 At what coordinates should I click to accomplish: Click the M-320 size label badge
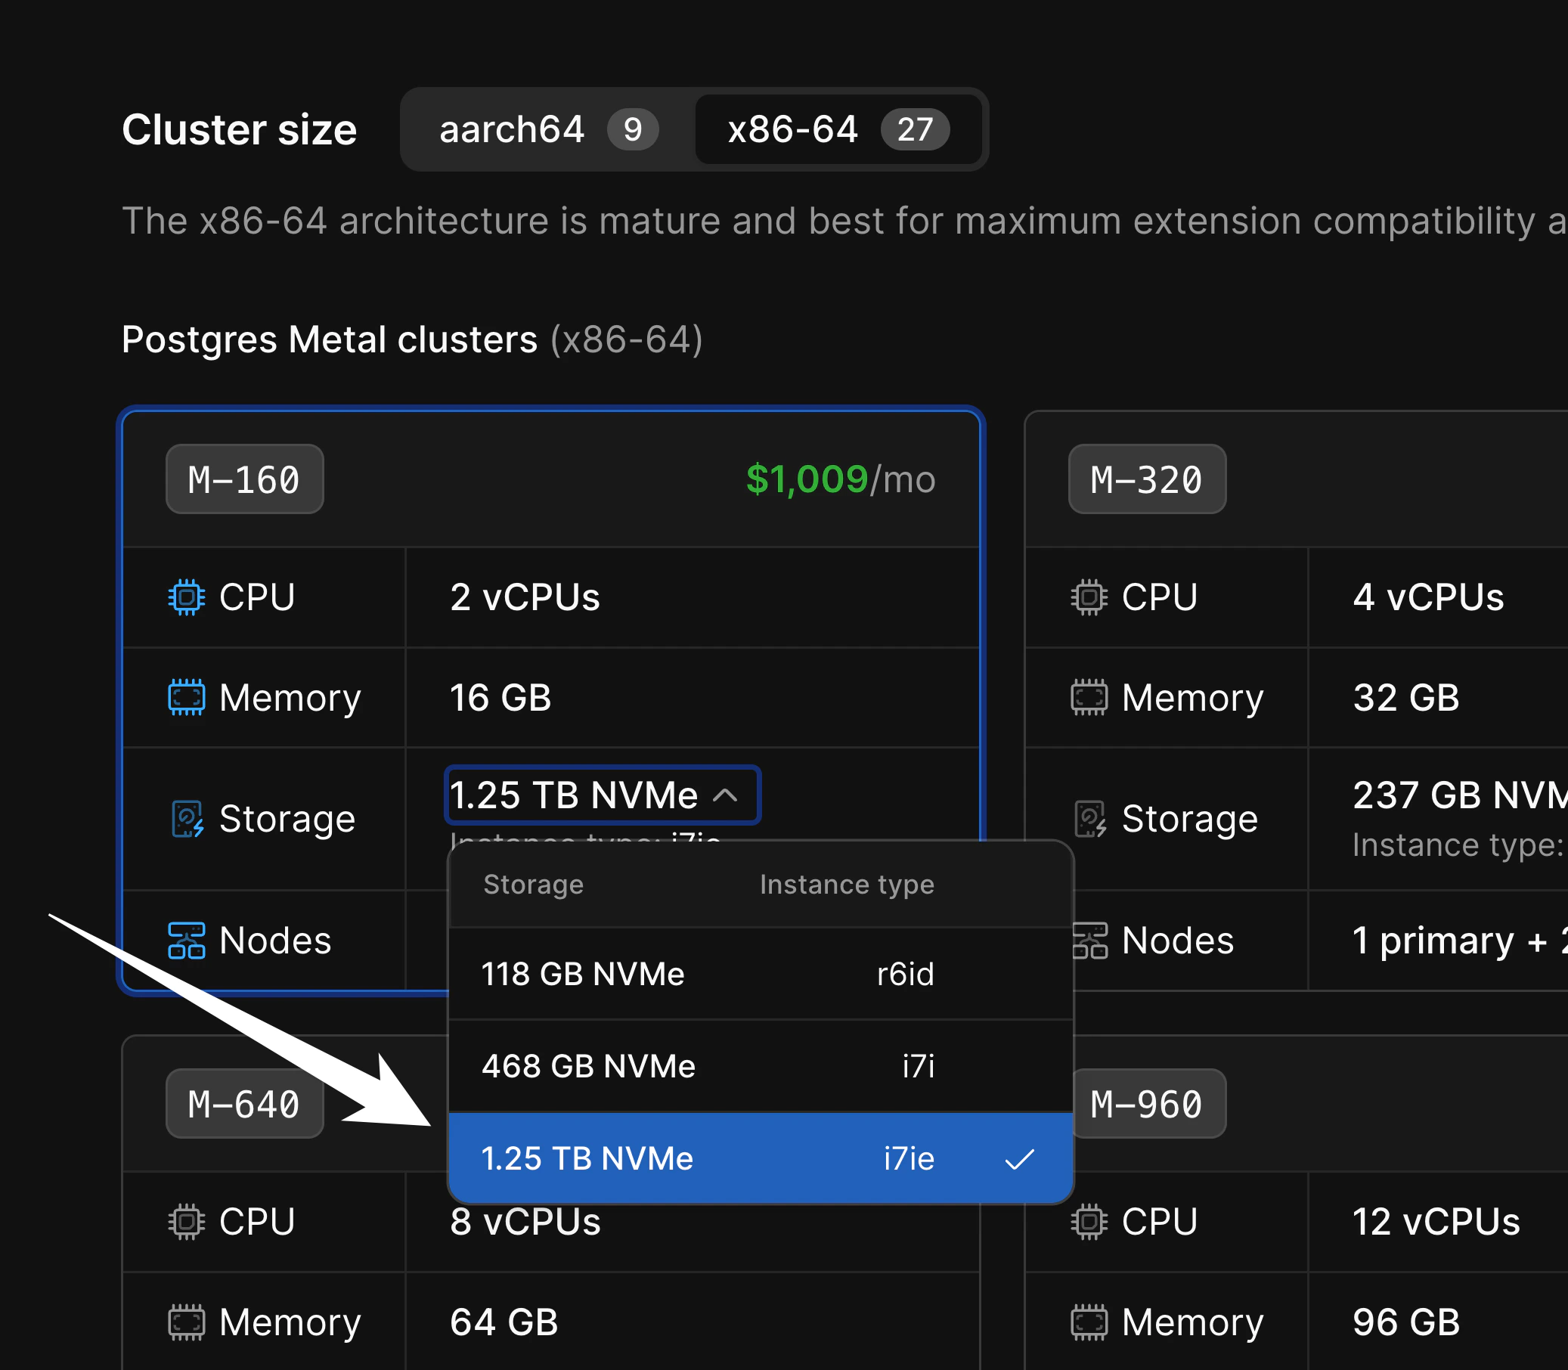(x=1146, y=479)
